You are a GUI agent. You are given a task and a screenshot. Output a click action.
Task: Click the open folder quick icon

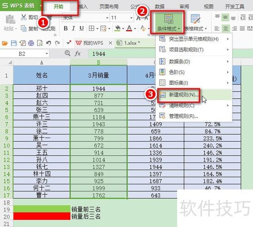click(x=5, y=43)
